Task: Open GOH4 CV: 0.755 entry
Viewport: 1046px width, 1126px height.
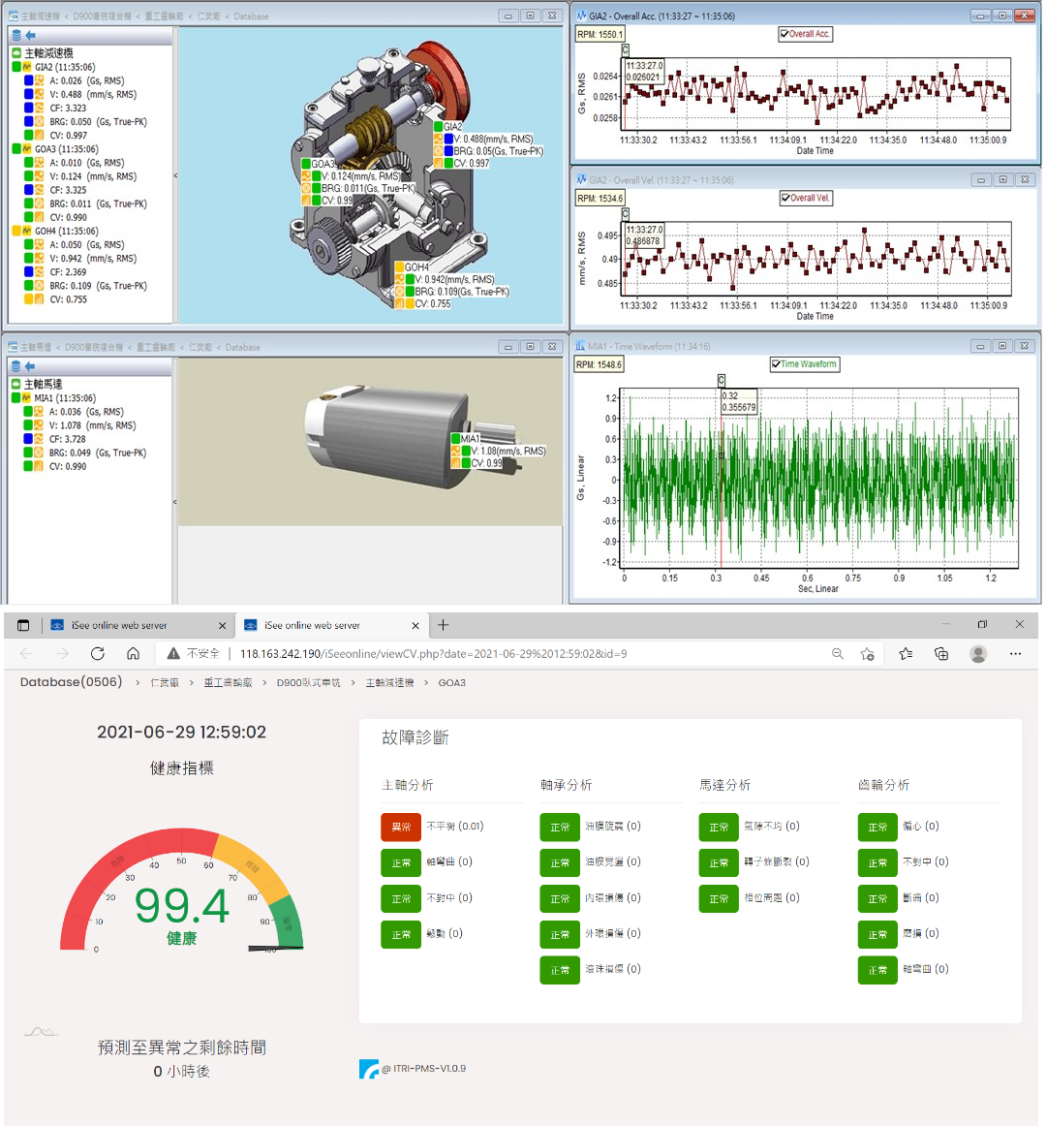Action: point(68,298)
